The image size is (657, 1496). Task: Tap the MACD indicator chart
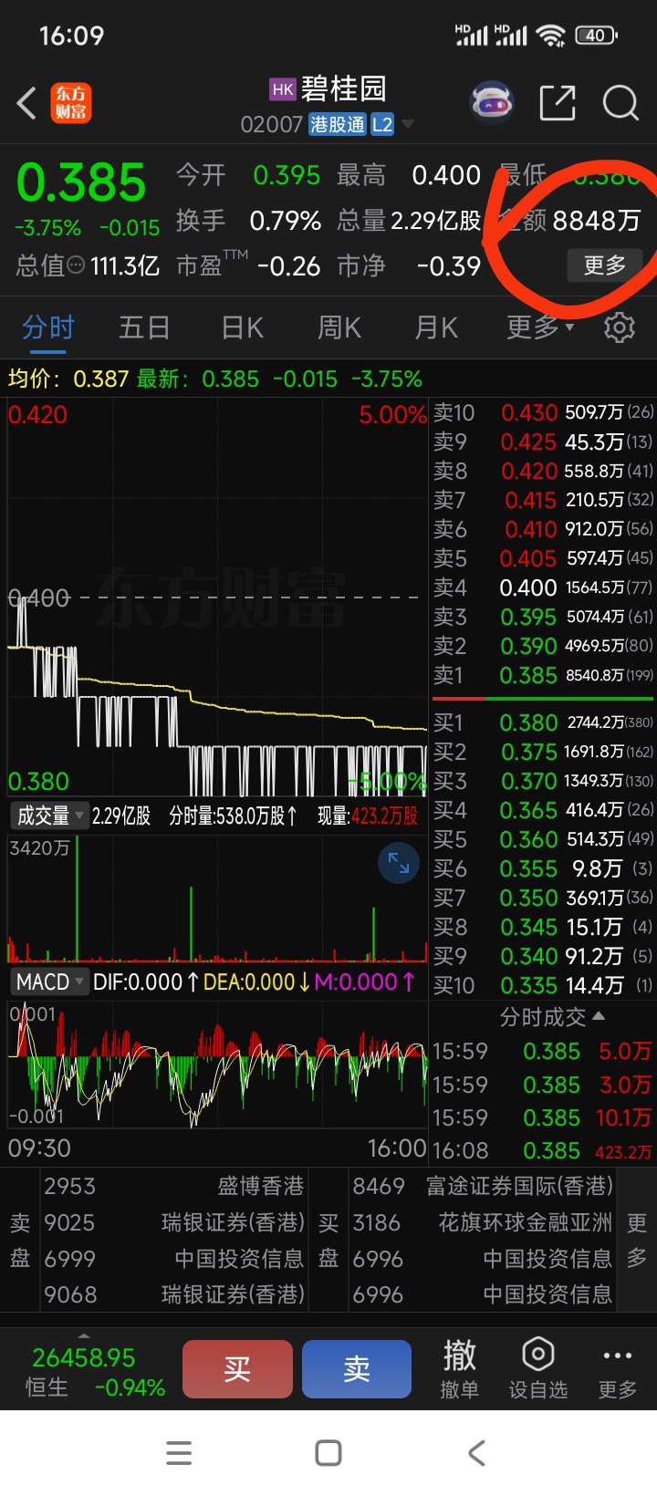point(217,1065)
